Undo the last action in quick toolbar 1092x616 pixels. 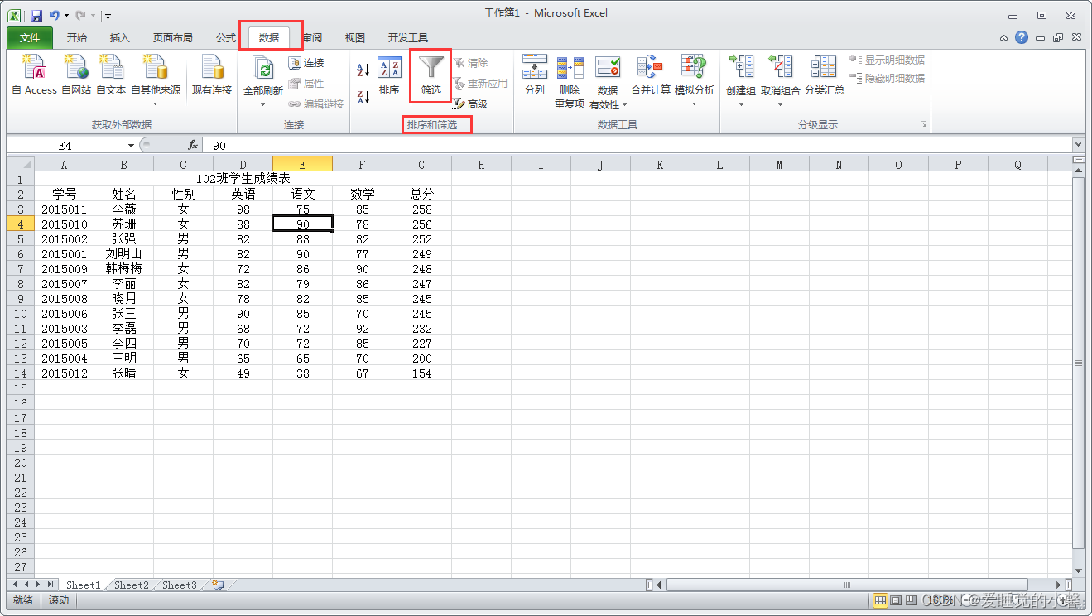point(55,15)
